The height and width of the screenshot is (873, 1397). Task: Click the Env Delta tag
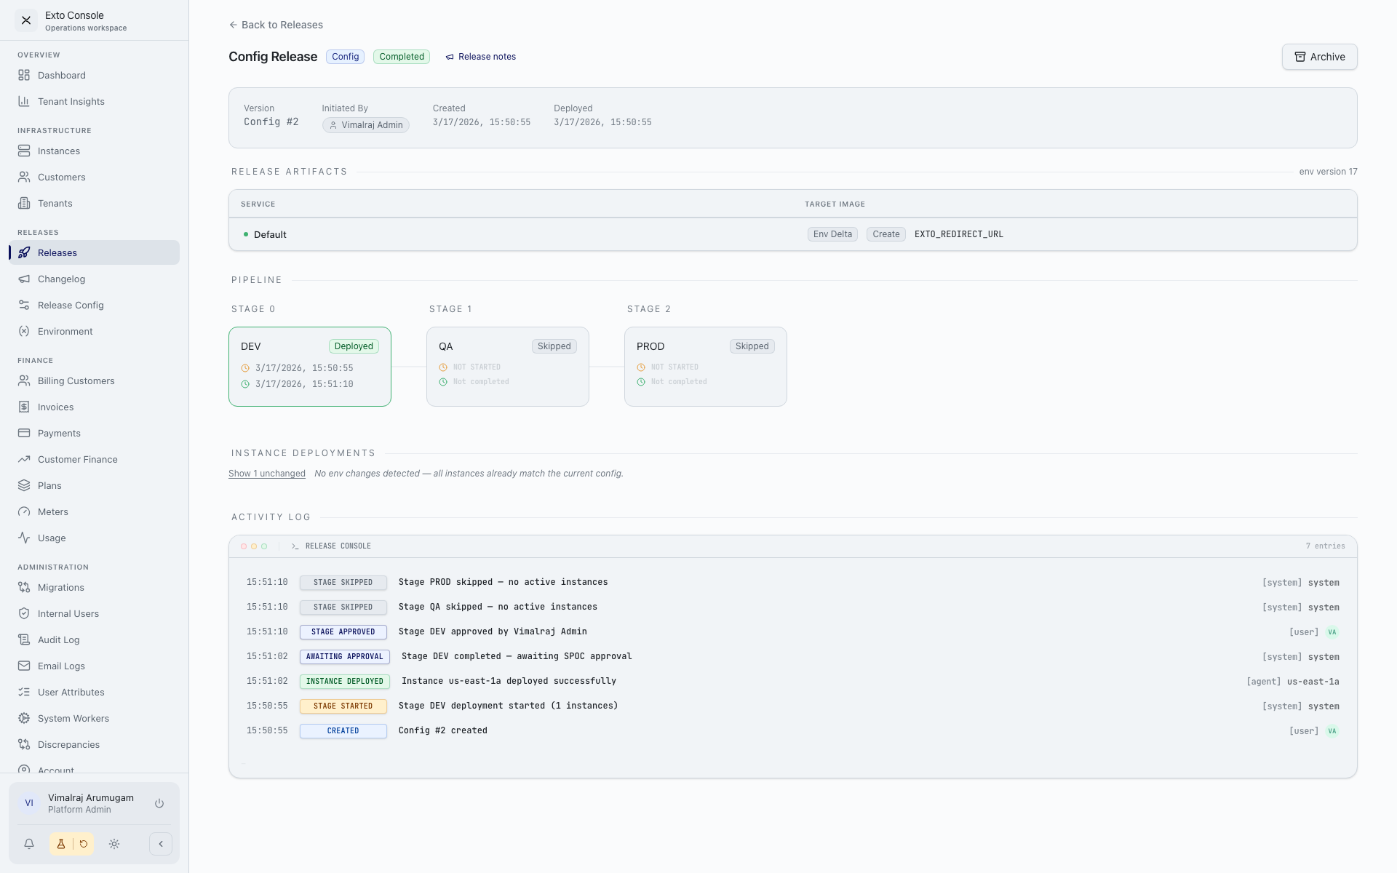pos(832,234)
